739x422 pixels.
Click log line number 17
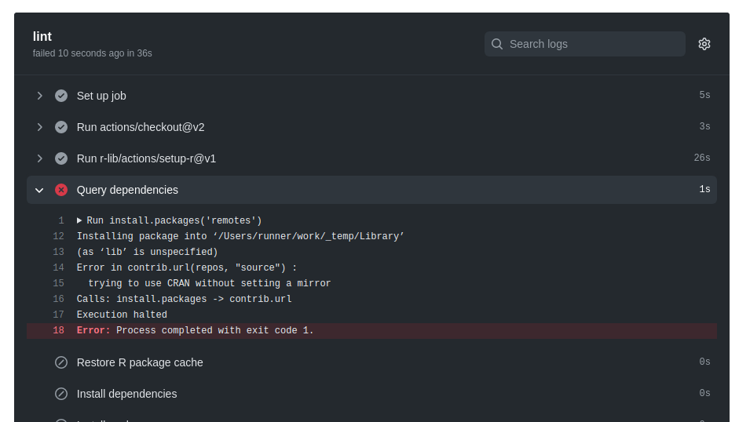coord(58,315)
